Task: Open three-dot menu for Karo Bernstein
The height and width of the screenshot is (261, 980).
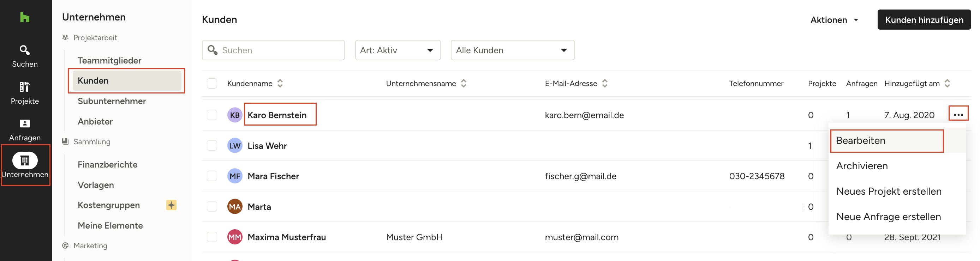Action: pos(958,114)
